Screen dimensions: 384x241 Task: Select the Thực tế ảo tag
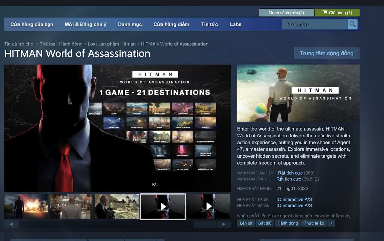(x=314, y=223)
